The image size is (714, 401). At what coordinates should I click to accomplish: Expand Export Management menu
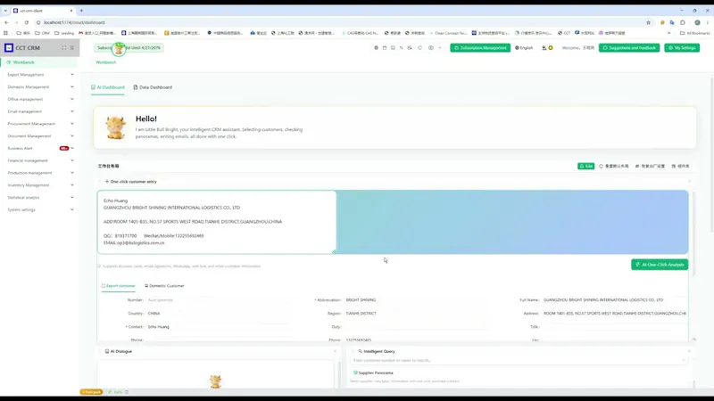pos(39,75)
